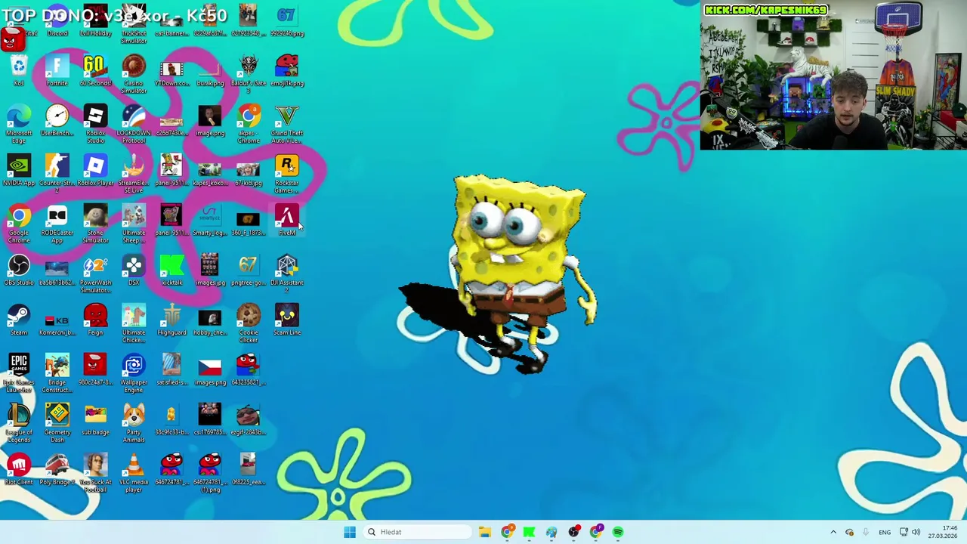Screen dimensions: 967x544
Task: Open the Wallpaper Engine shortcut
Action: (x=134, y=373)
